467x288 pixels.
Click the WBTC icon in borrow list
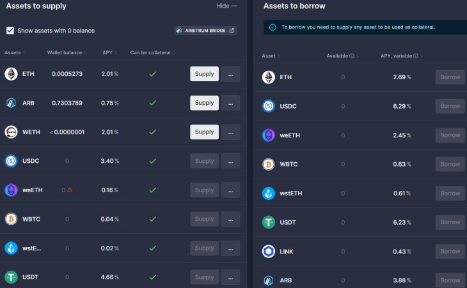pyautogui.click(x=269, y=164)
